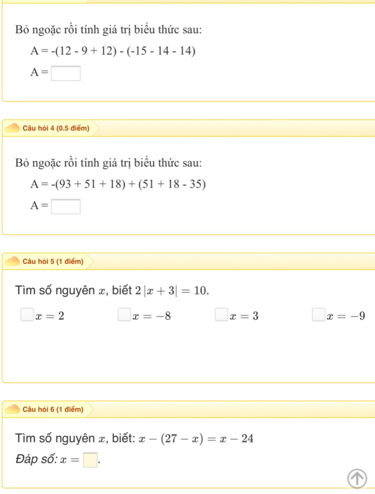Focus the A answer box under -(12 - 9 + 12)
The width and height of the screenshot is (375, 494).
tap(66, 73)
